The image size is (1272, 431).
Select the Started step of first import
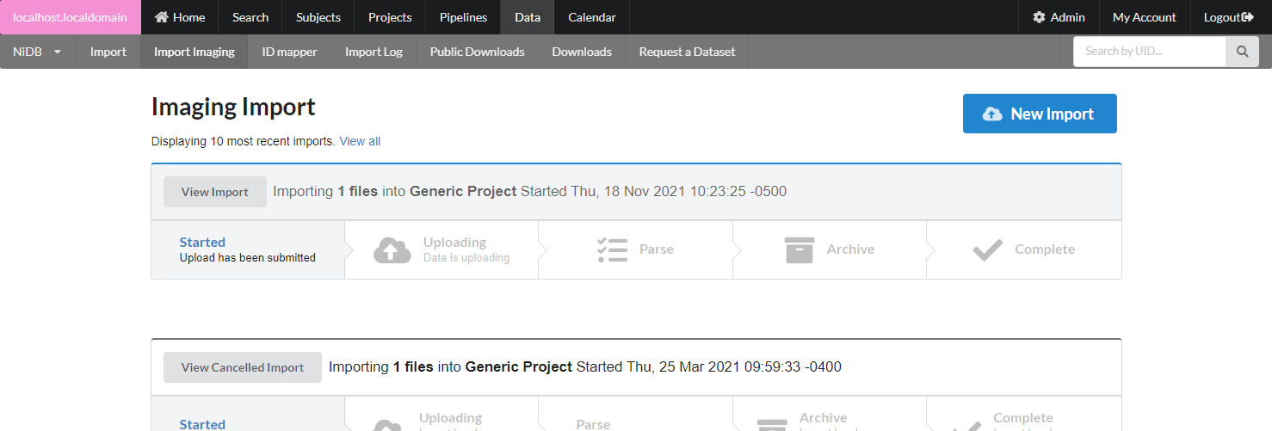[247, 249]
